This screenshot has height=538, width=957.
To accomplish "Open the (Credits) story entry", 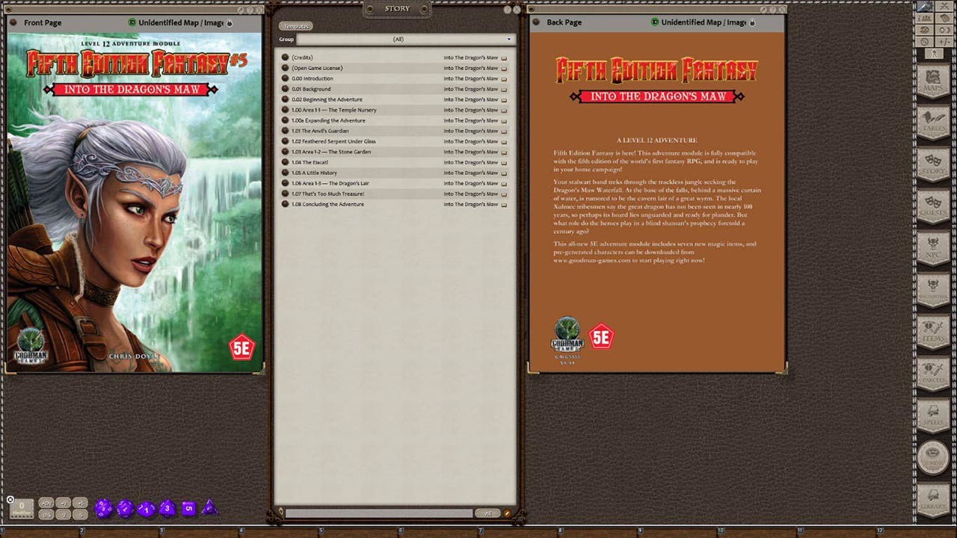I will pos(394,58).
